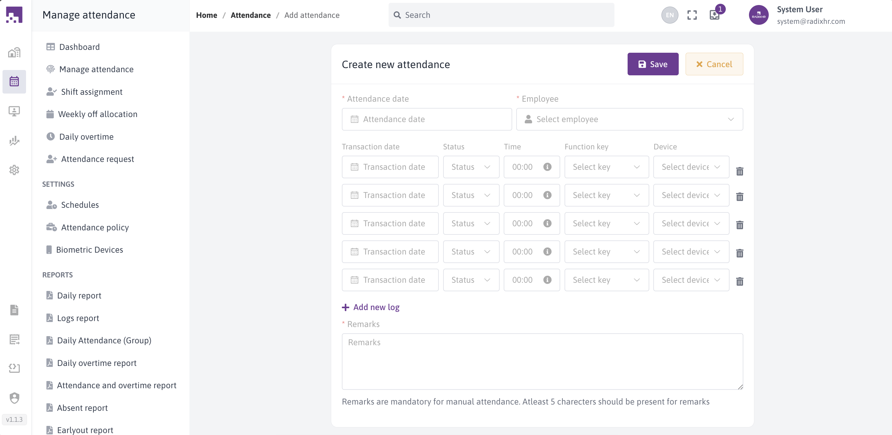The image size is (892, 435).
Task: Click the RADIXHR profile avatar
Action: coord(759,15)
